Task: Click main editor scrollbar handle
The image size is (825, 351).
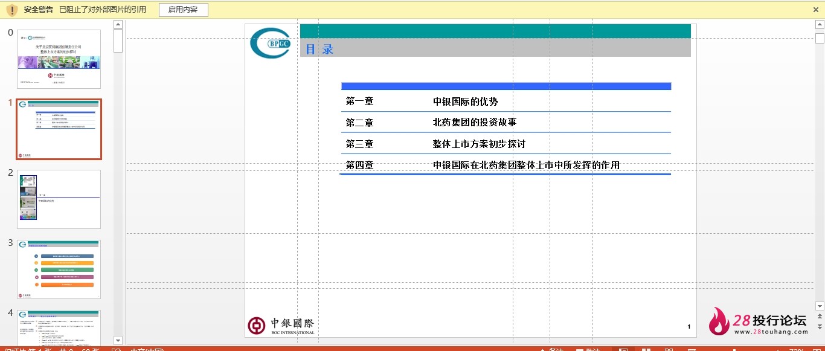Action: pyautogui.click(x=820, y=39)
